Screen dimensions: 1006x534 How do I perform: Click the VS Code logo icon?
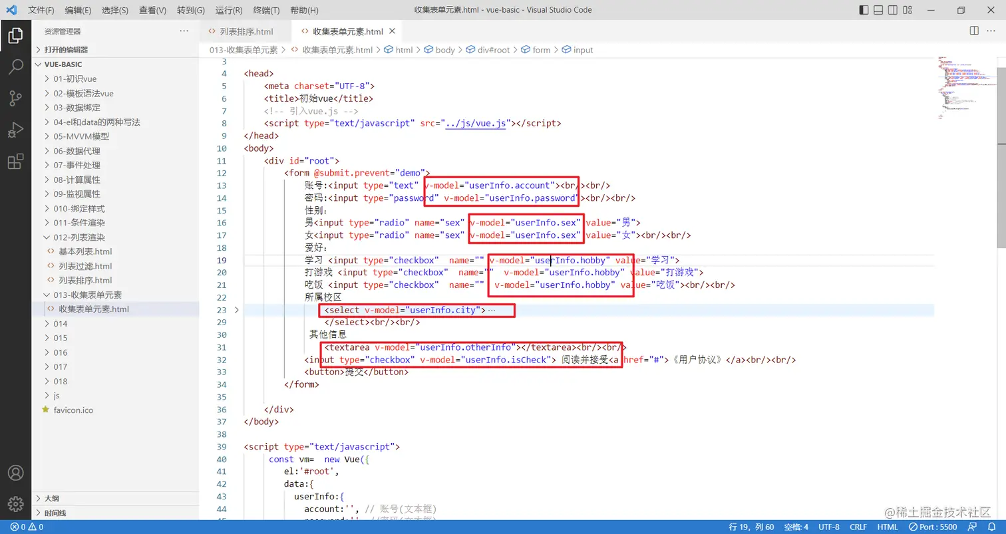click(11, 10)
